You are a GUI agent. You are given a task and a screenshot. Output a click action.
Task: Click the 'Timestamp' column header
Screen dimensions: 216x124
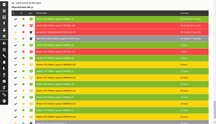(x=184, y=13)
